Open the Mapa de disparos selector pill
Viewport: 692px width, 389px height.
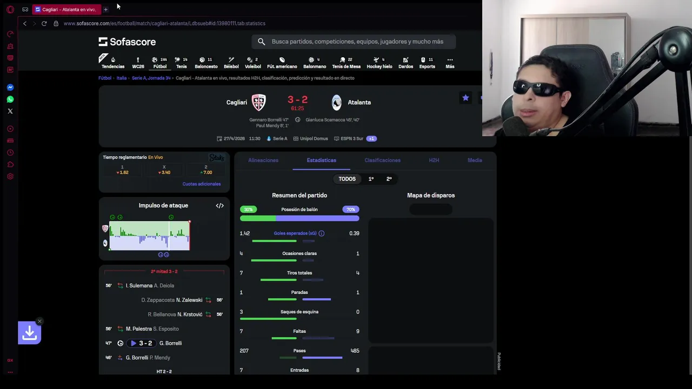click(431, 210)
